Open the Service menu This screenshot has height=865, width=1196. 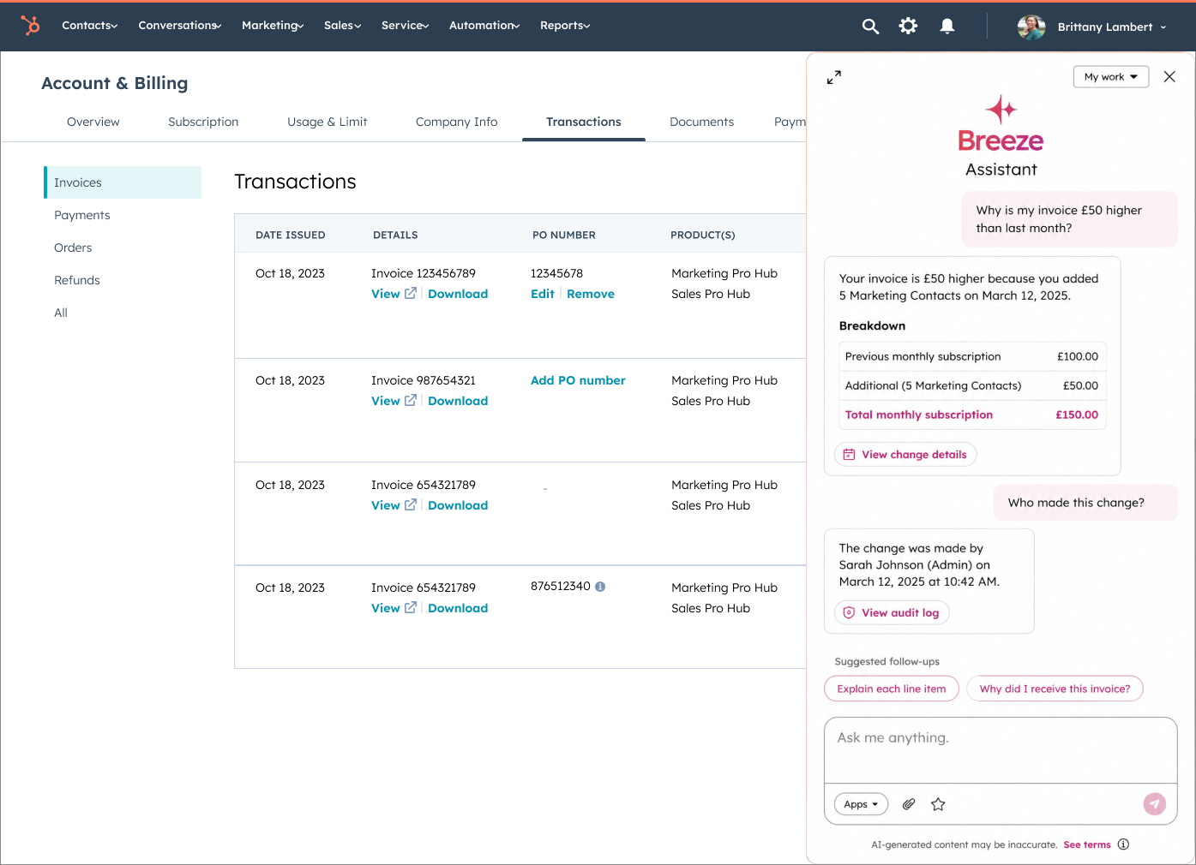pos(406,26)
